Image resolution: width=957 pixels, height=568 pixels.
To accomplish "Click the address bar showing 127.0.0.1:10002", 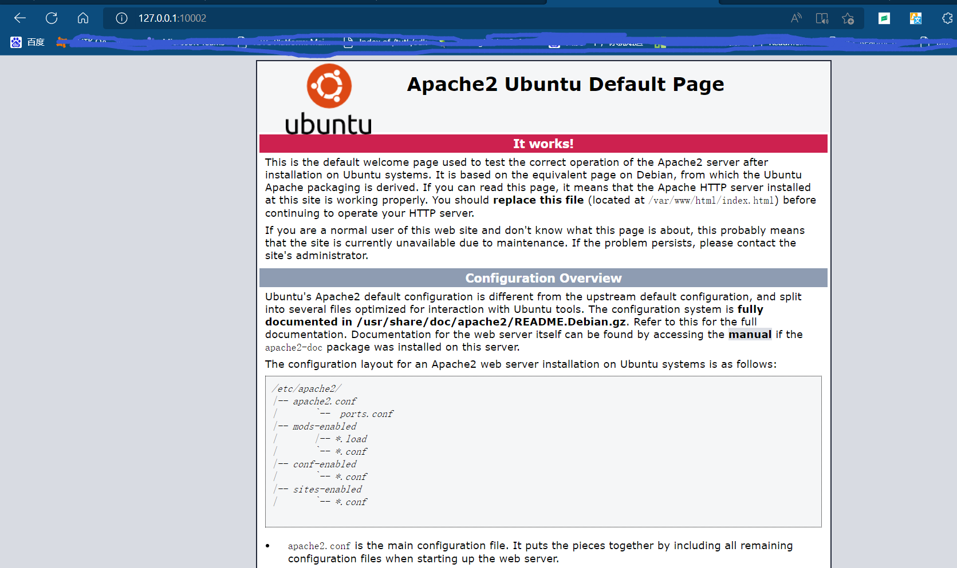I will (401, 18).
